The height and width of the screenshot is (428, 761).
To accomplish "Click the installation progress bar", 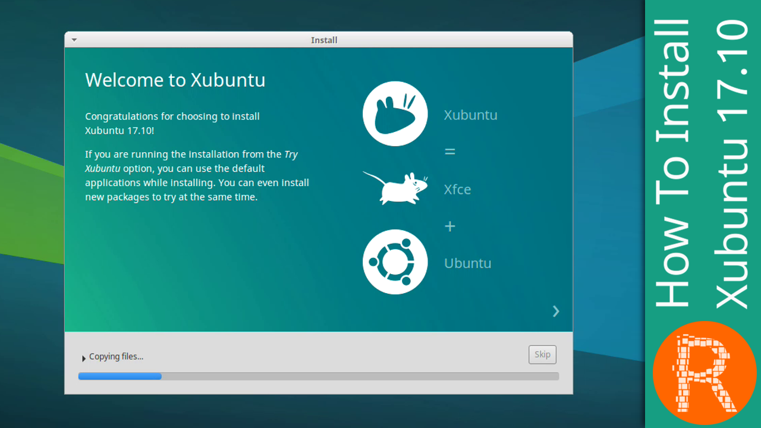I will pyautogui.click(x=319, y=376).
